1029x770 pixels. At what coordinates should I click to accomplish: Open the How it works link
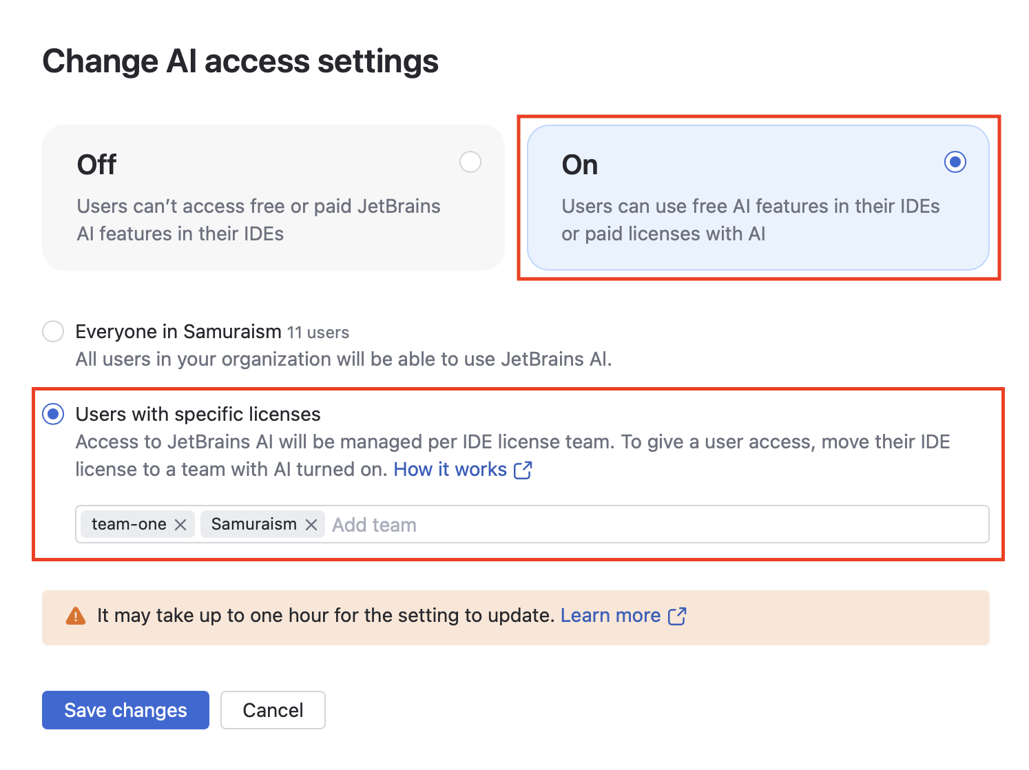coord(450,470)
